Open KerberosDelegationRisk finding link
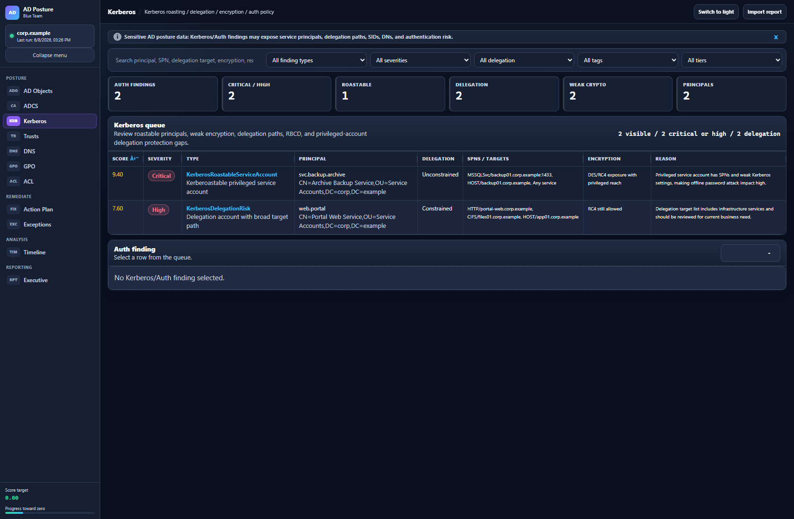The image size is (794, 519). click(218, 209)
